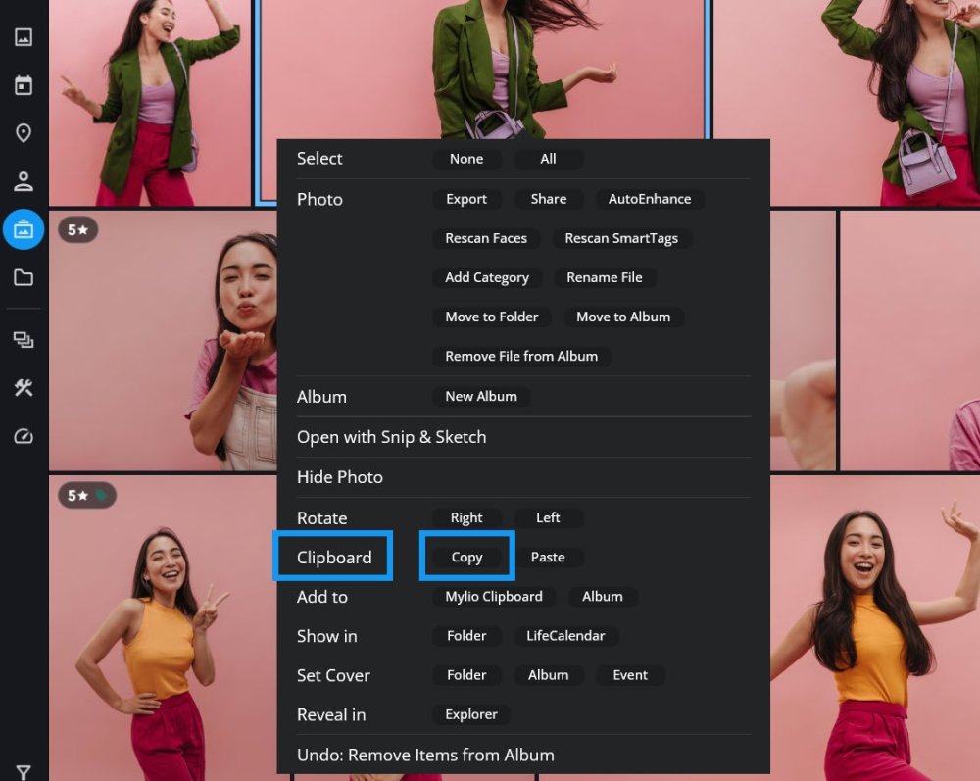Click Album in Set Cover row

click(x=548, y=675)
